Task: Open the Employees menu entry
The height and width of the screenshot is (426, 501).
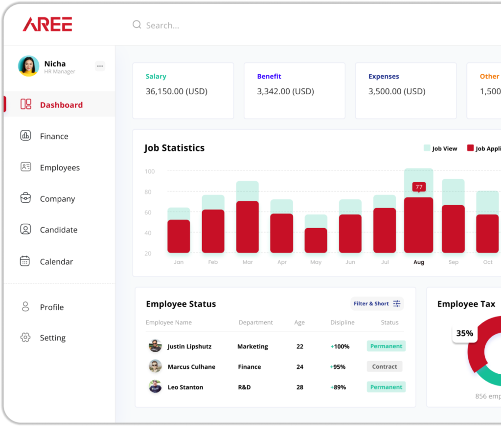Action: coord(60,167)
